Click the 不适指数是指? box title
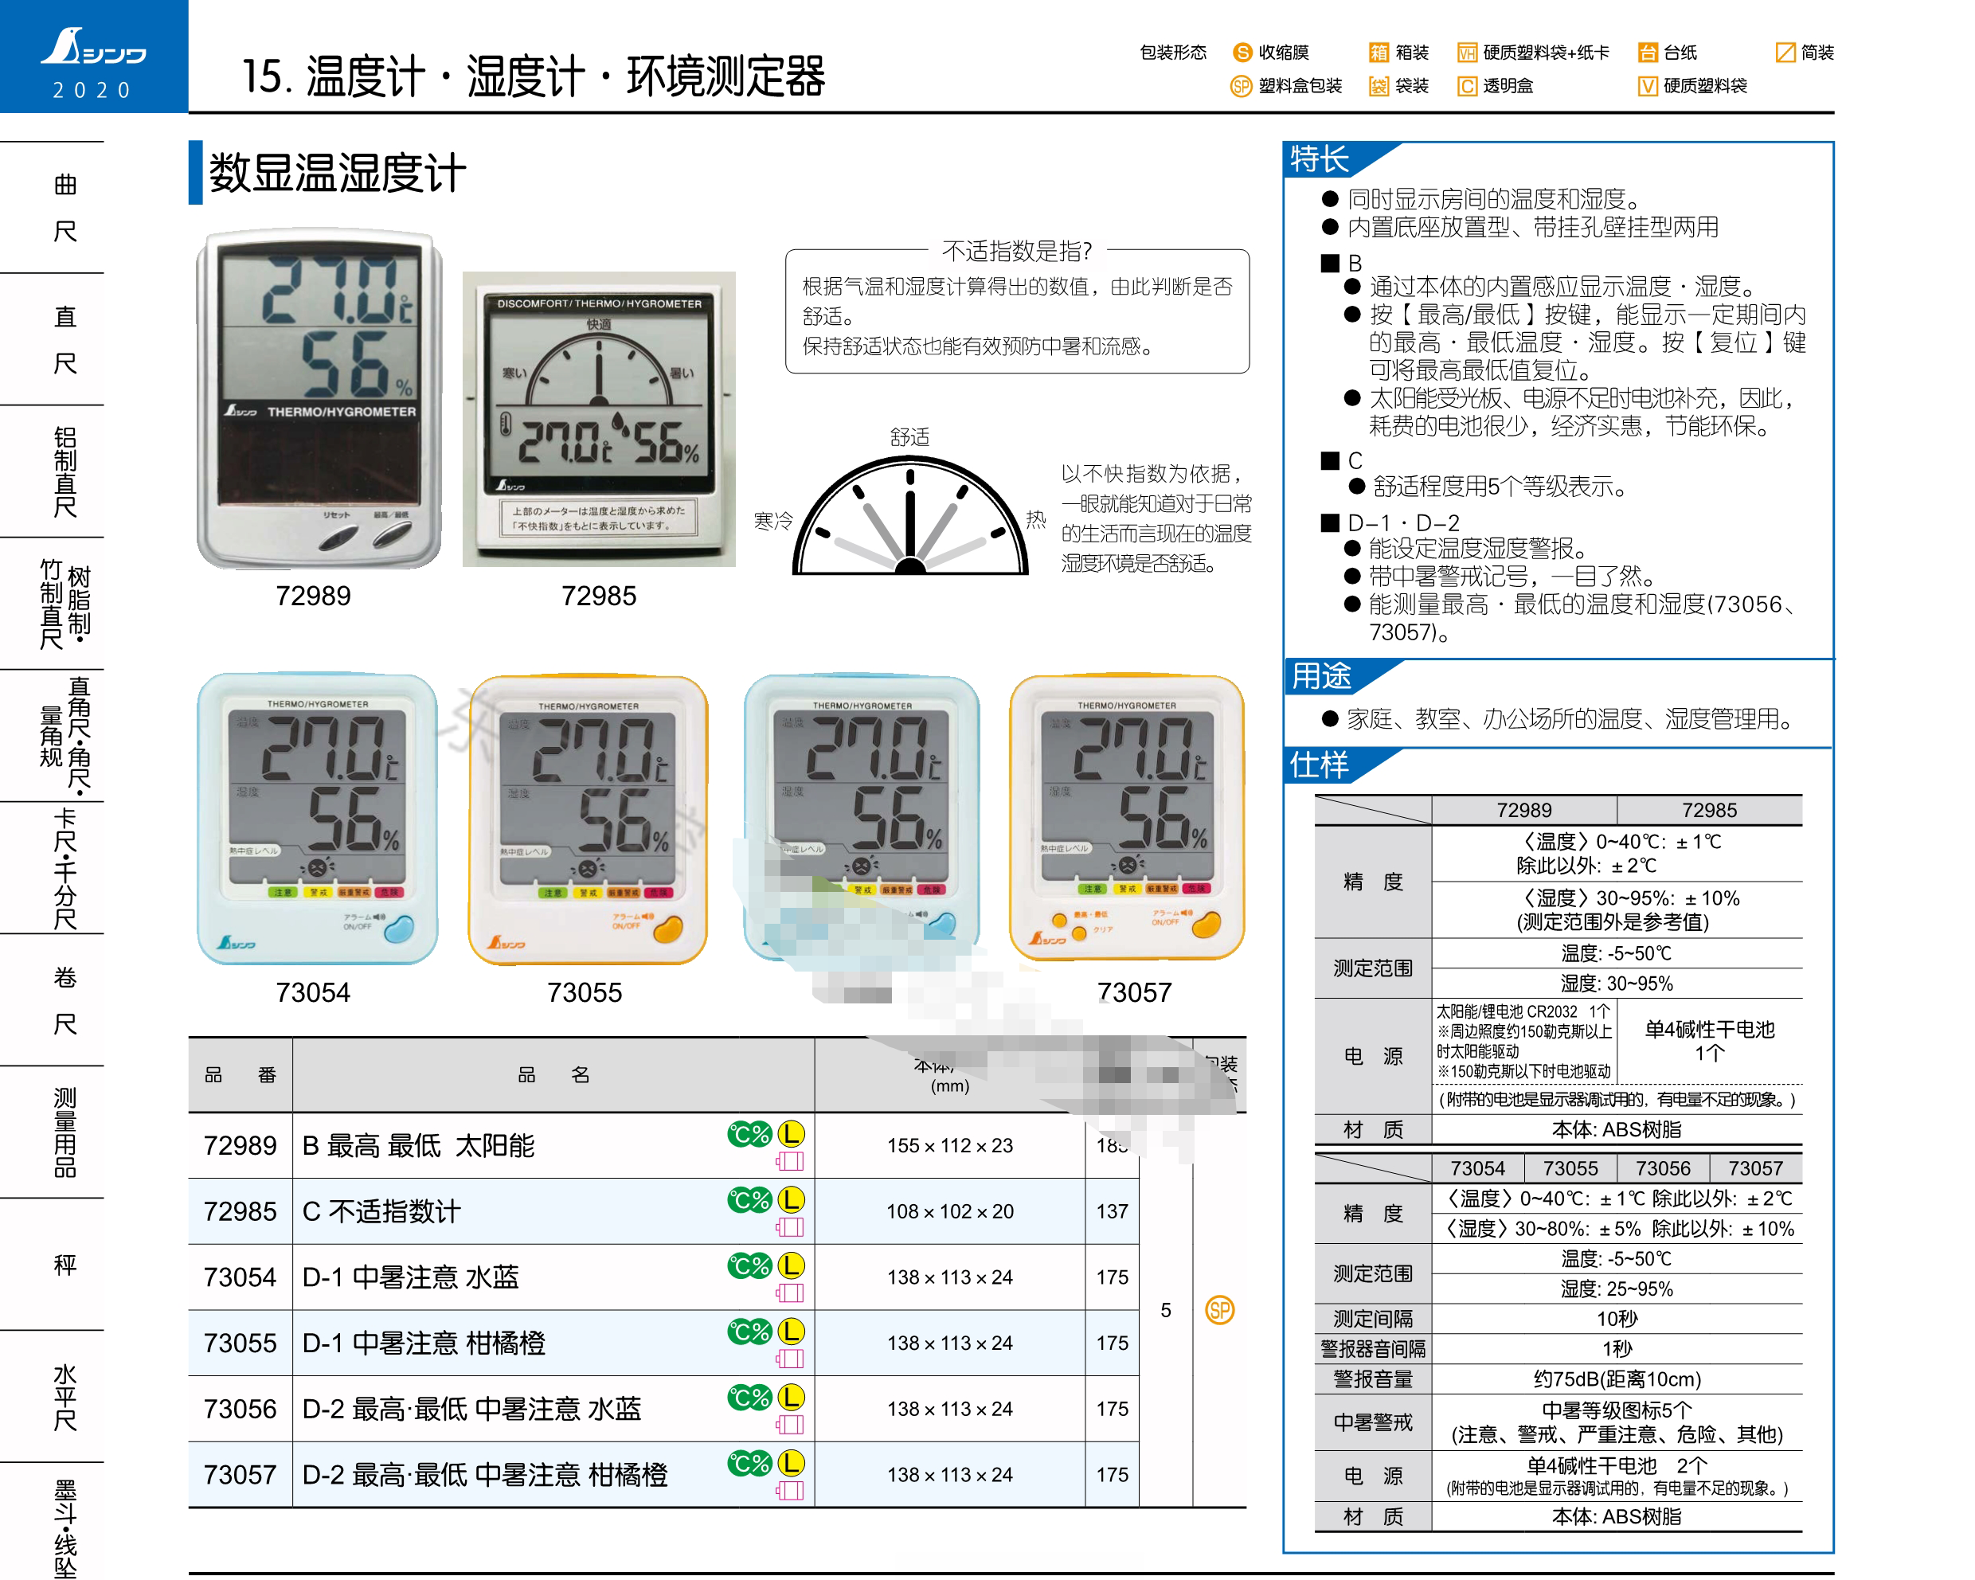1975x1580 pixels. tap(1017, 250)
